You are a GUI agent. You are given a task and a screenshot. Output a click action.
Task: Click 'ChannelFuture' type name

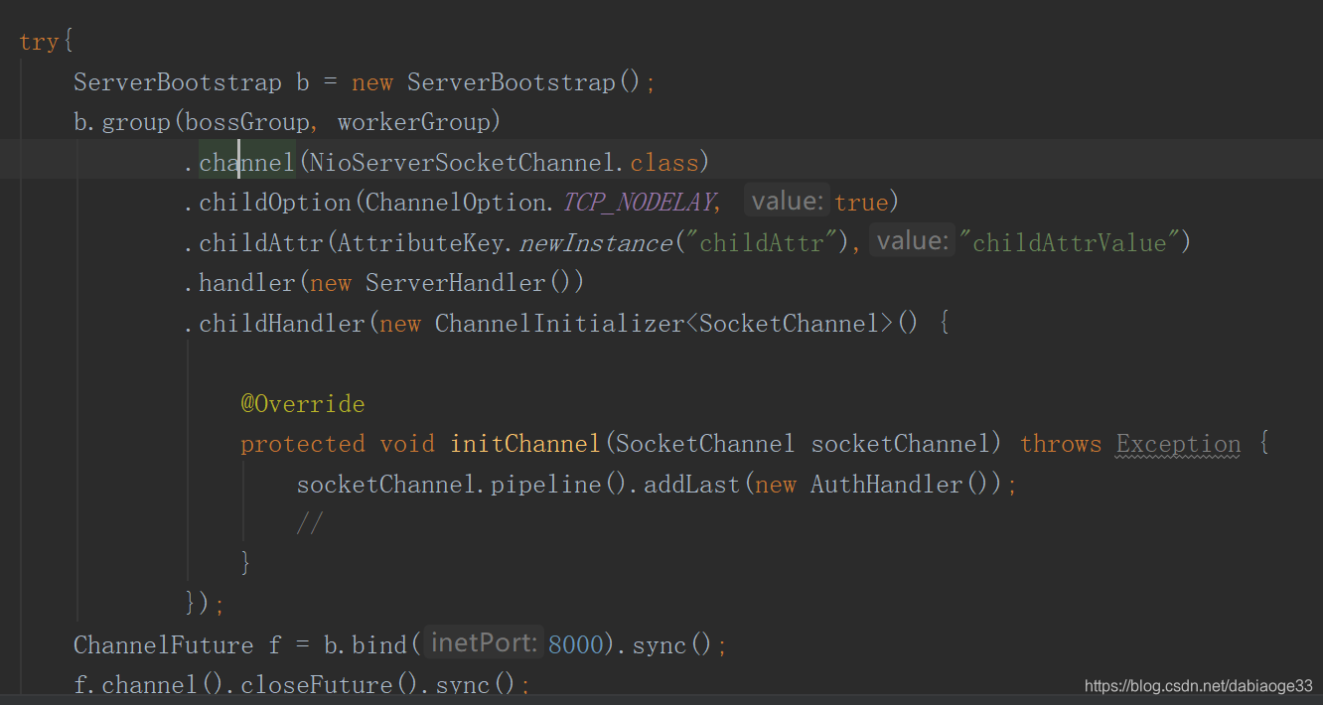164,645
